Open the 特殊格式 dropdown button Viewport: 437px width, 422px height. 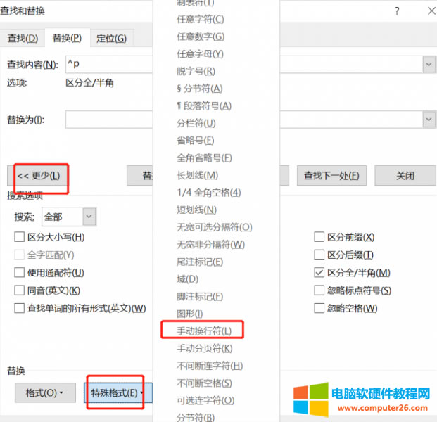[118, 392]
